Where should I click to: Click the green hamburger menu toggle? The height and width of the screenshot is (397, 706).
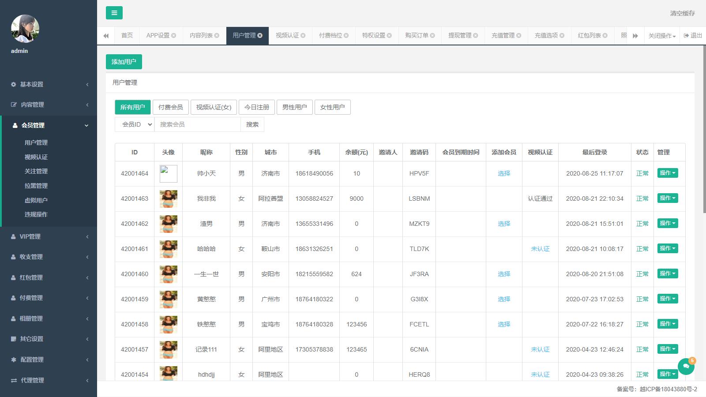(114, 13)
